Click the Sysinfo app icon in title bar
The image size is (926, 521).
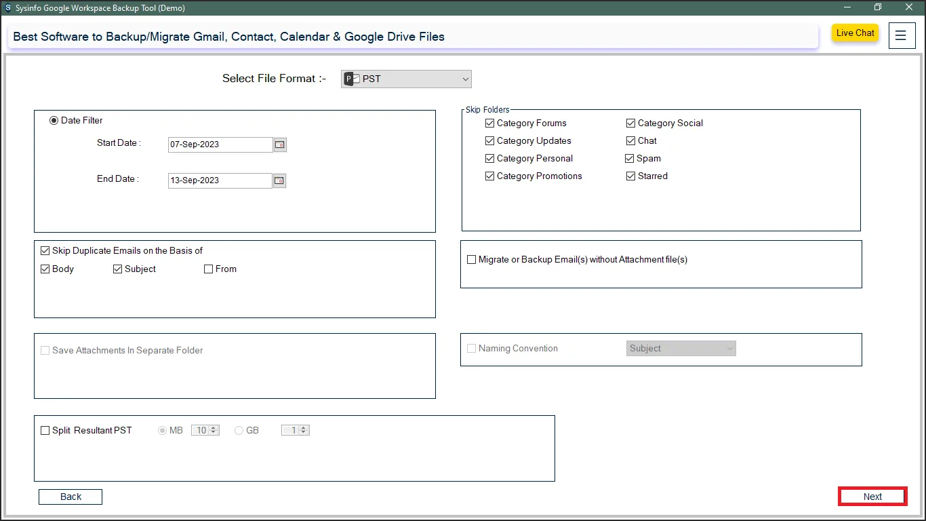7,8
